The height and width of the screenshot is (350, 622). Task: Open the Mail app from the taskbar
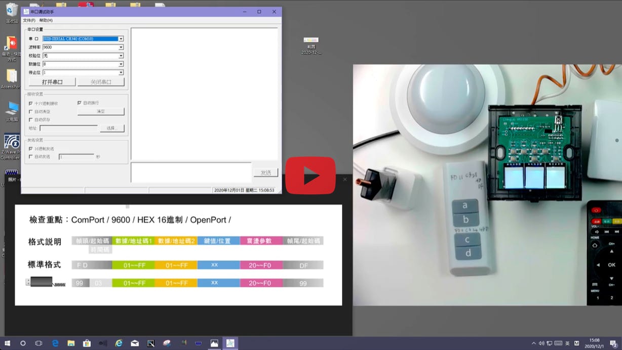point(135,343)
